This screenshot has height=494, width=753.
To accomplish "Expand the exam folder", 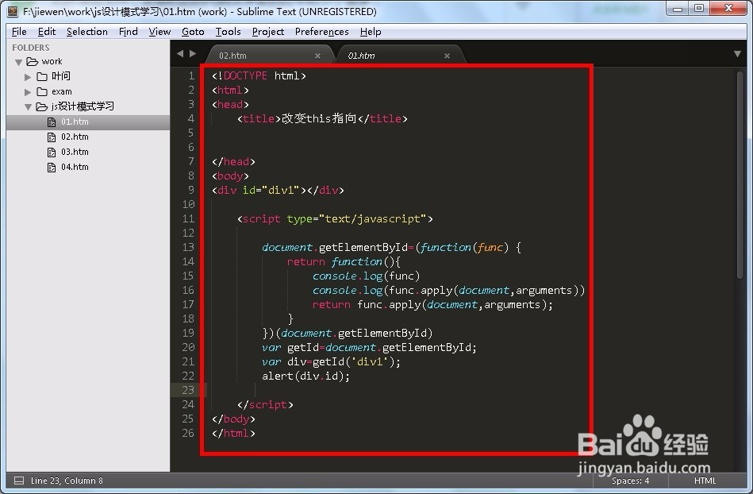I will pos(29,91).
